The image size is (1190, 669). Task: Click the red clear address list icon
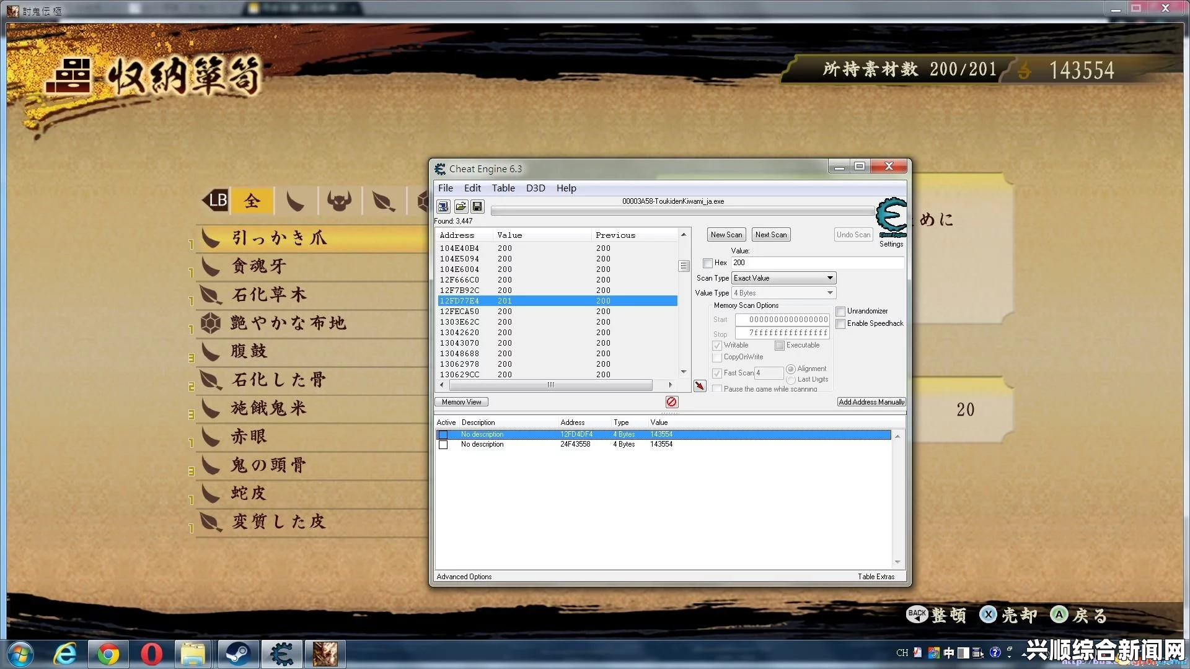(672, 402)
